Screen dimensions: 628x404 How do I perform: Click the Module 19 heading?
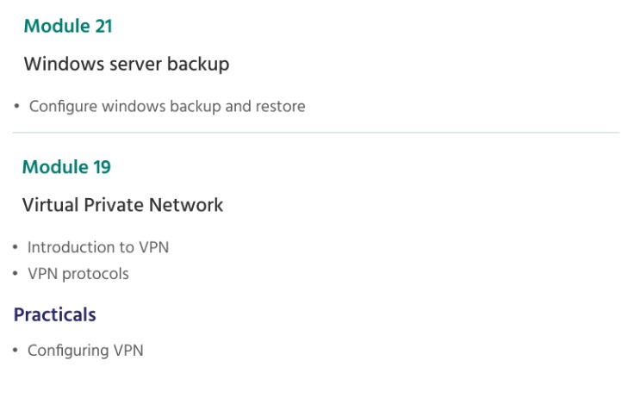point(66,167)
